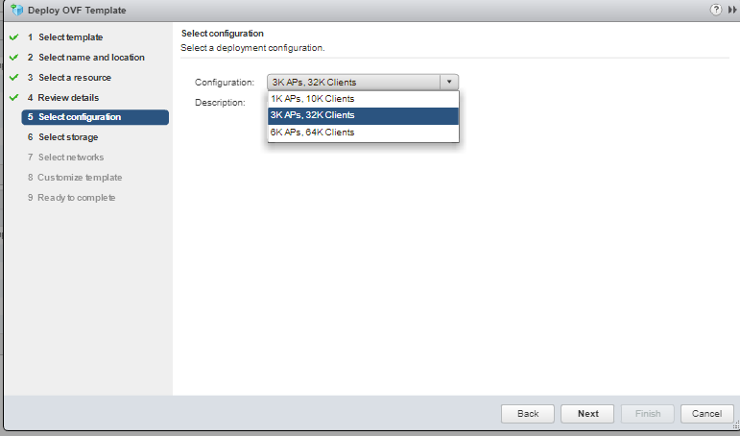The image size is (740, 436).
Task: Click the 'Description:' label
Action: [x=220, y=103]
